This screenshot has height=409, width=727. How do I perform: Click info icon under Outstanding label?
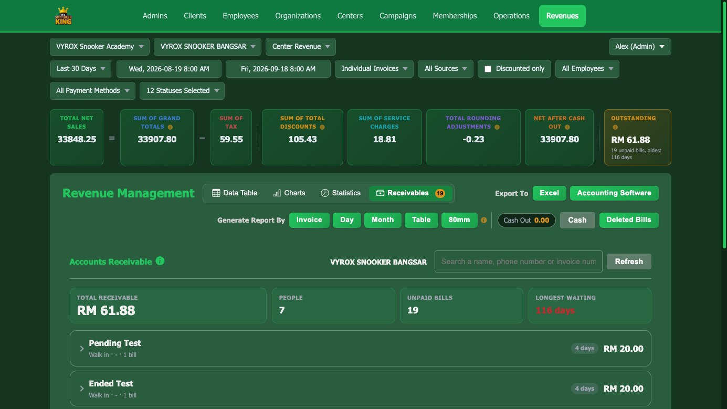coord(615,127)
